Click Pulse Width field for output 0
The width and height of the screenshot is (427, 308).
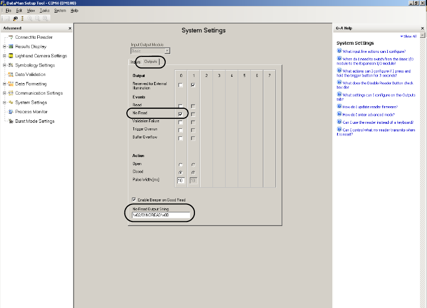click(181, 180)
